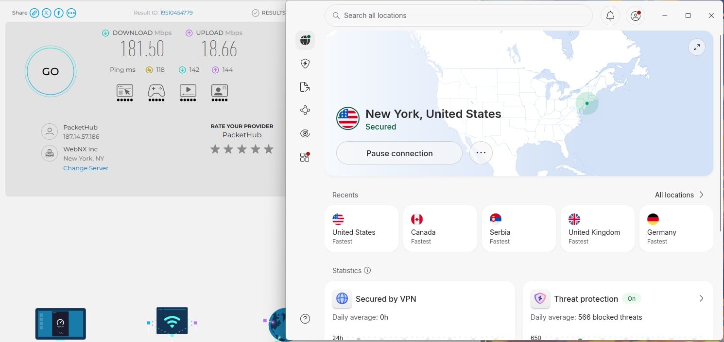724x342 pixels.
Task: Open the Meshnet sidebar icon
Action: click(305, 110)
